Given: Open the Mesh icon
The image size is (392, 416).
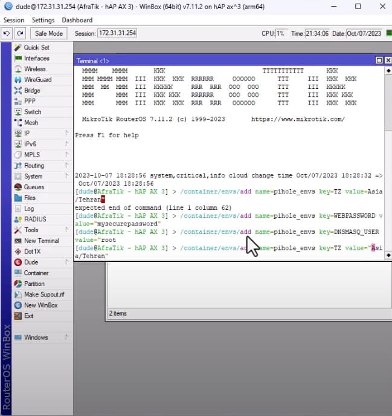Looking at the screenshot, I should 18,123.
